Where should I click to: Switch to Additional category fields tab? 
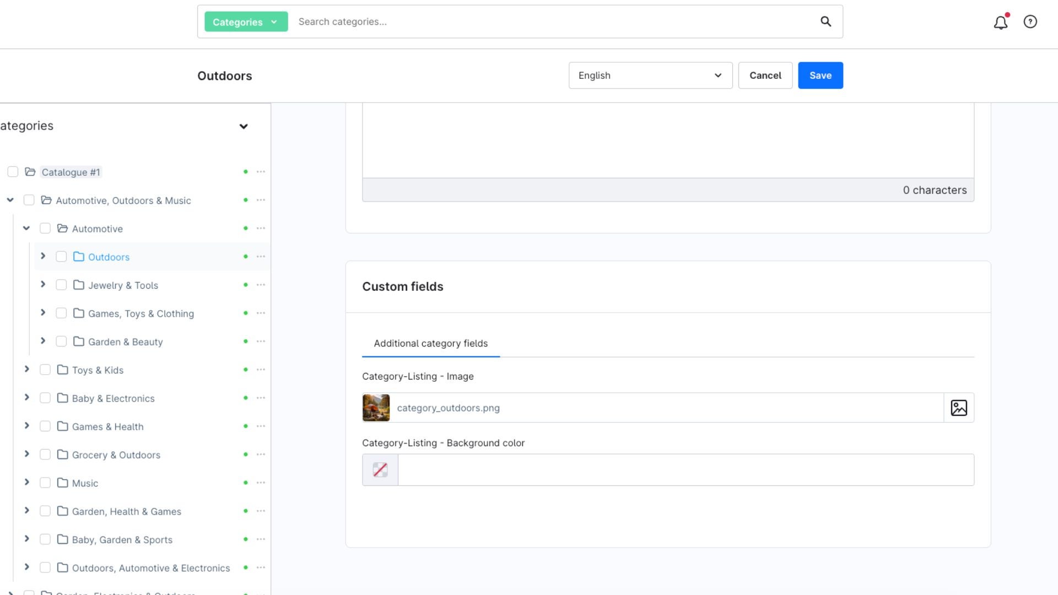(x=430, y=343)
